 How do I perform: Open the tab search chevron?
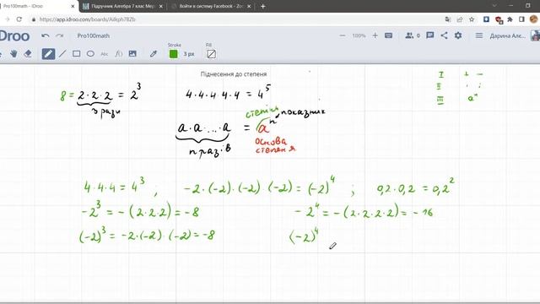point(494,6)
